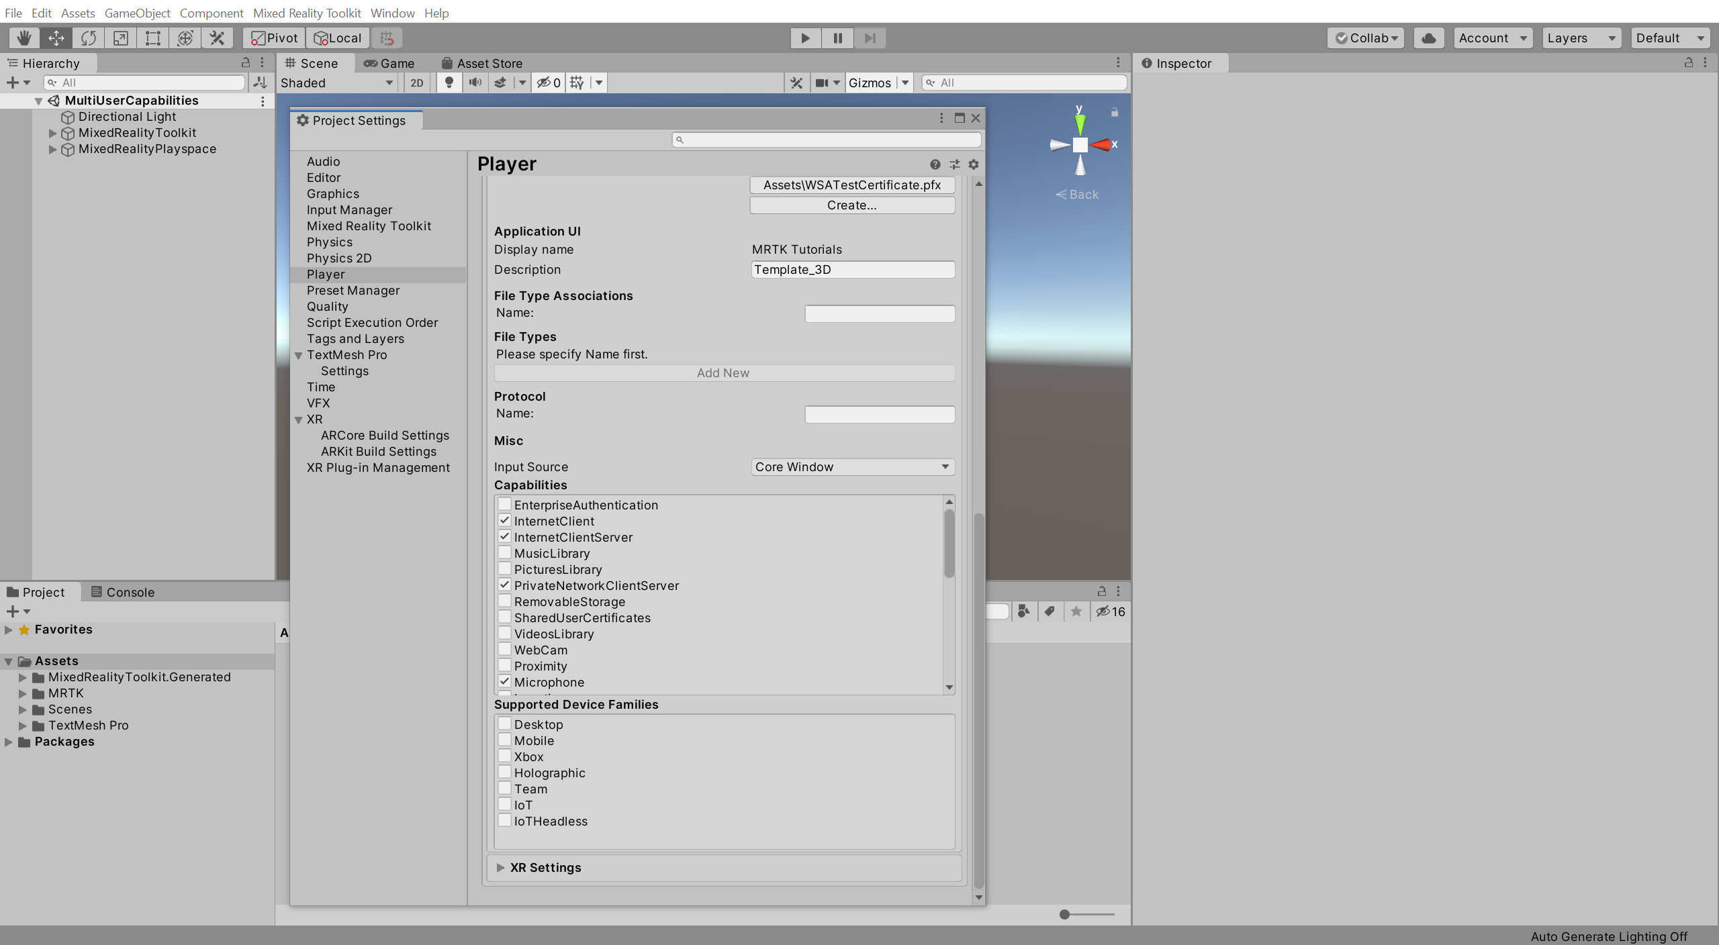This screenshot has height=945, width=1719.
Task: Disable the InternetClient capability
Action: [x=504, y=520]
